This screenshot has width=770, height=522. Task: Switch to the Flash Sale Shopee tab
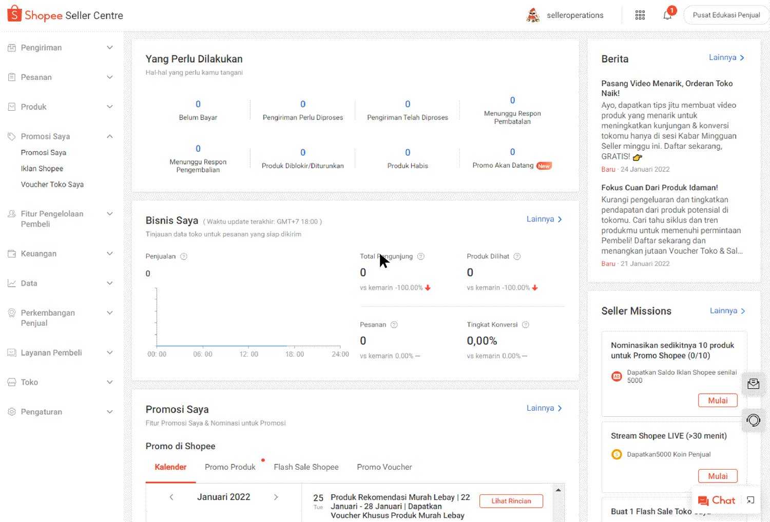[x=306, y=467]
